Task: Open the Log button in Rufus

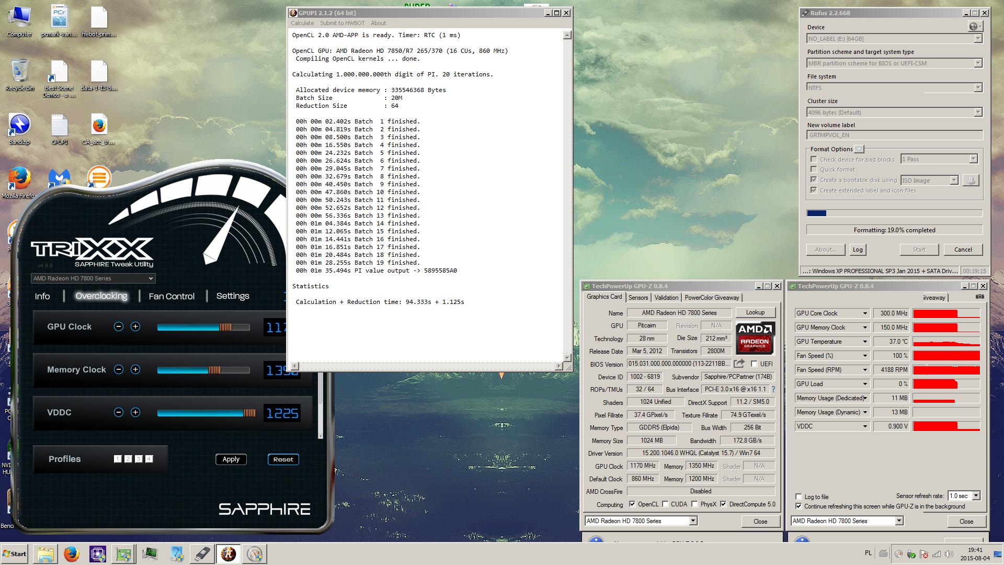Action: tap(858, 250)
